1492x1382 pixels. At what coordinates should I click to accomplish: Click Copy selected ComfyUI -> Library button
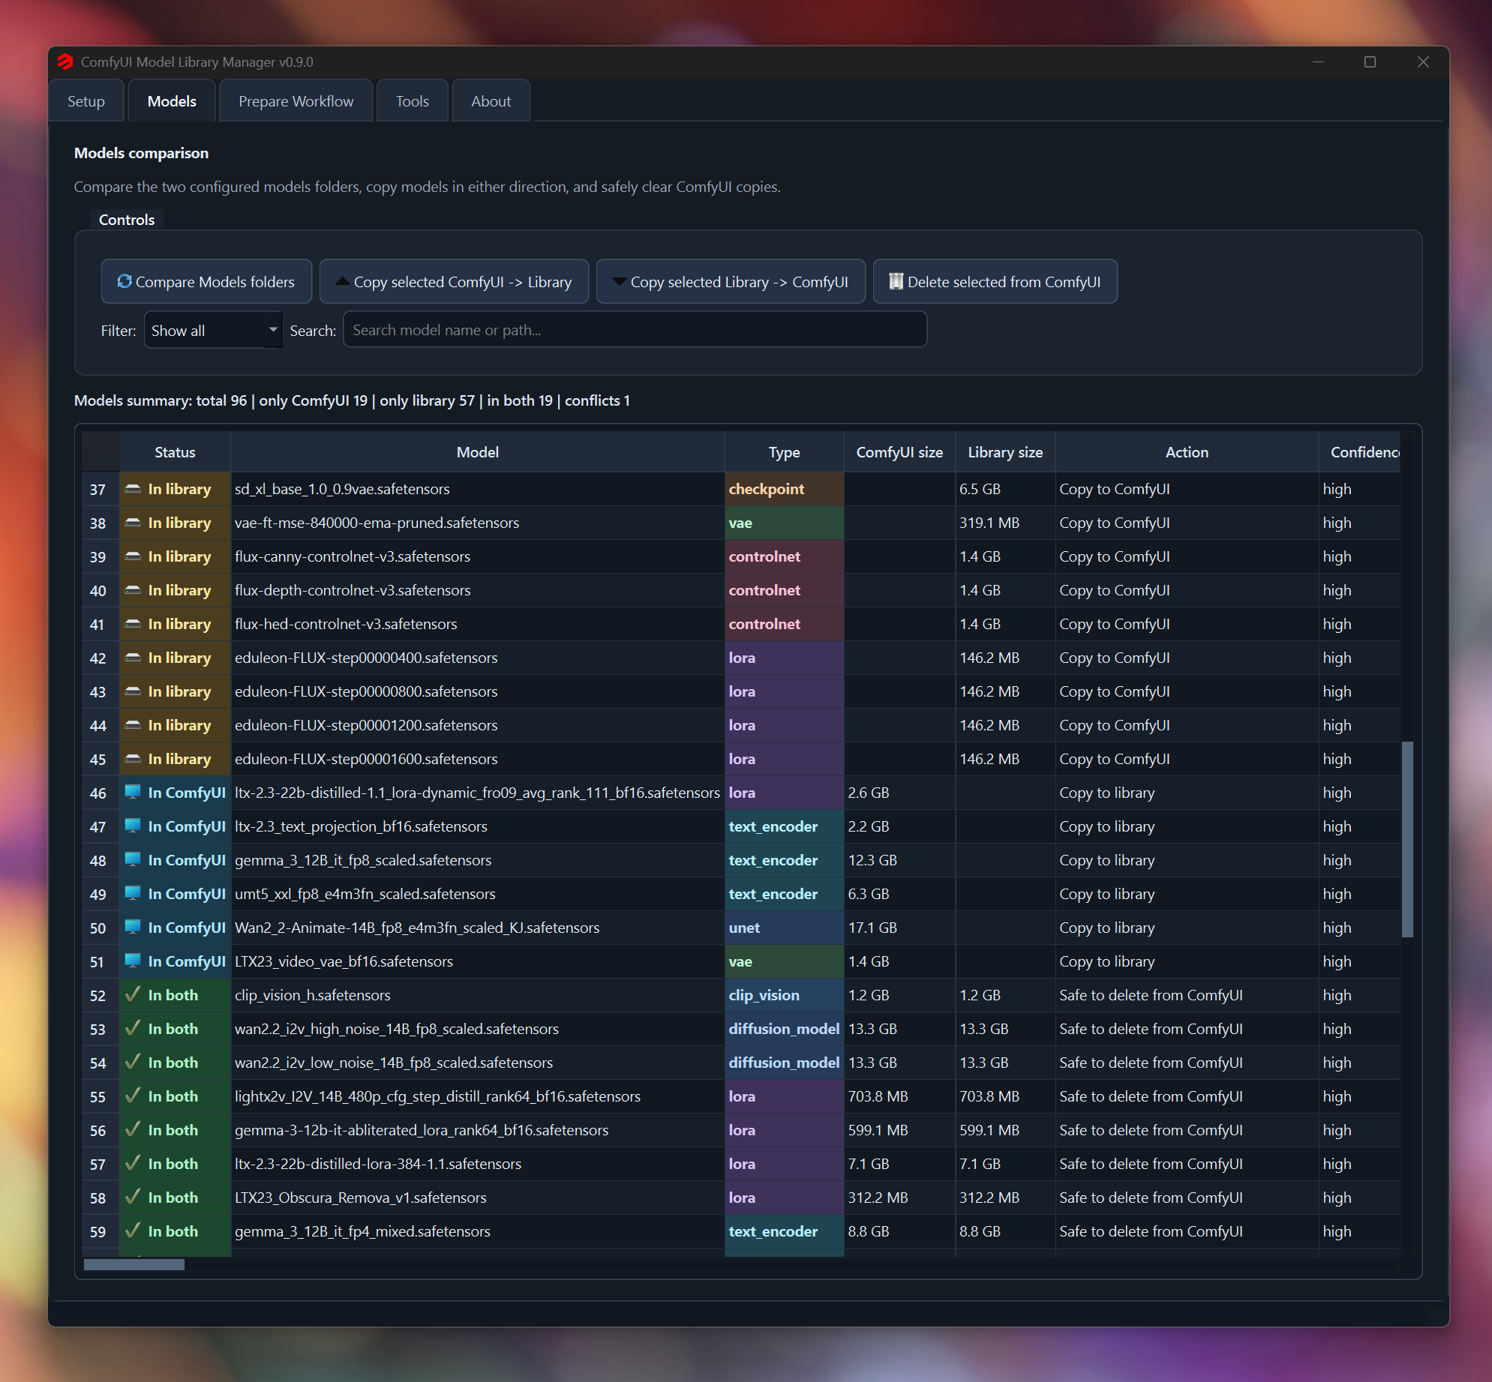point(454,281)
